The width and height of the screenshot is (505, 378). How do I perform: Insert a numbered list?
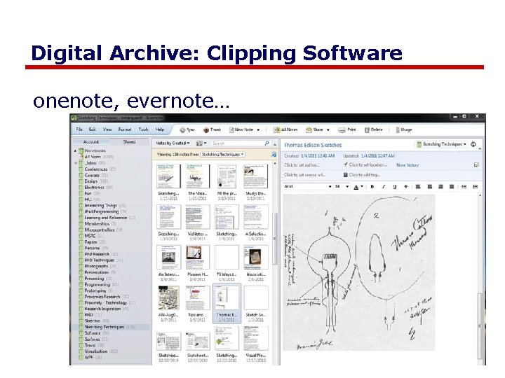tap(475, 187)
